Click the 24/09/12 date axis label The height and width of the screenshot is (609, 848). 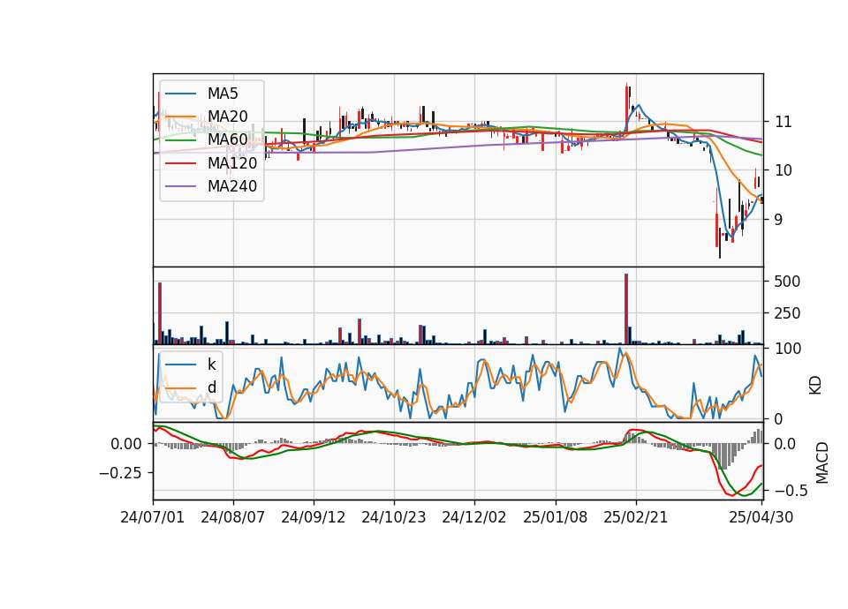pyautogui.click(x=313, y=517)
